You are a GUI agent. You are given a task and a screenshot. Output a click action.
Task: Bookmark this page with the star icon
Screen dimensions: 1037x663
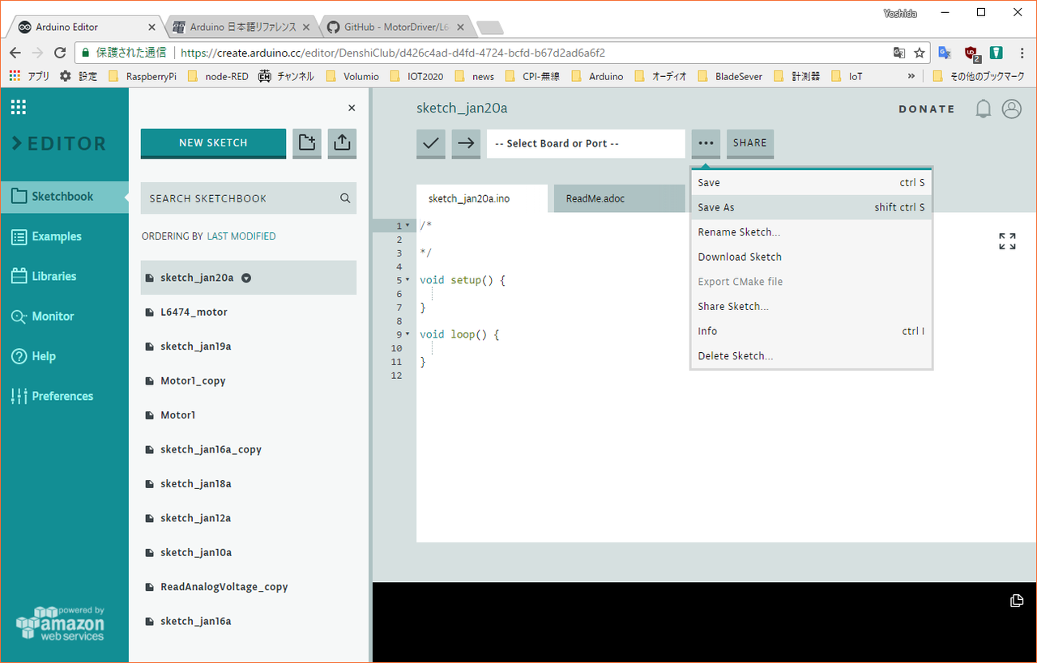[920, 53]
